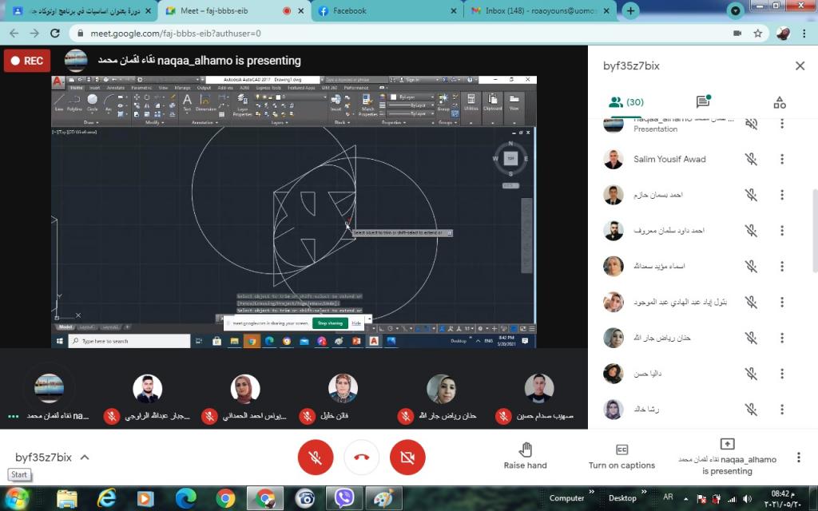818x511 pixels.
Task: Click naqaa_alhamo is presenting button
Action: 727,457
